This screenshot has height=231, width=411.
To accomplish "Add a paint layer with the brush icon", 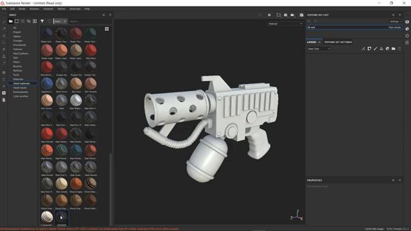I will tap(375, 49).
